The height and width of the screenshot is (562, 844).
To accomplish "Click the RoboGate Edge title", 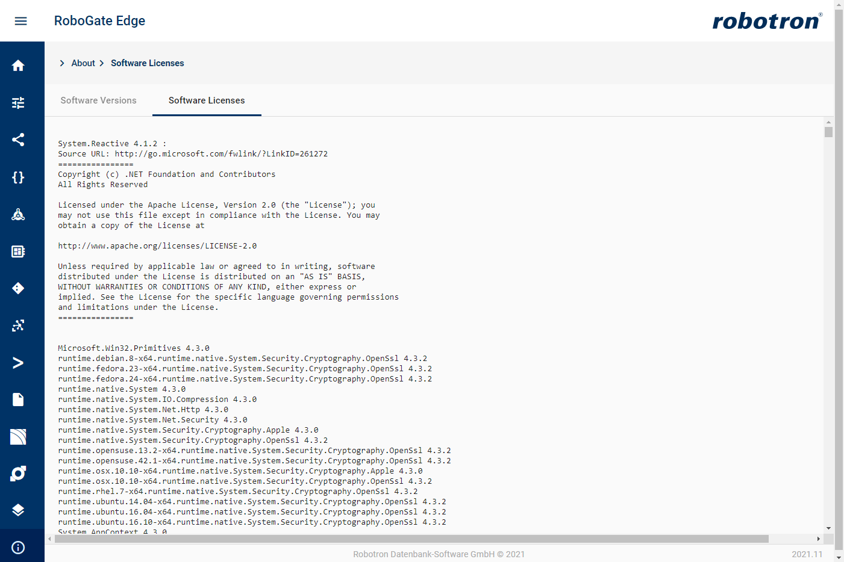I will pyautogui.click(x=99, y=20).
